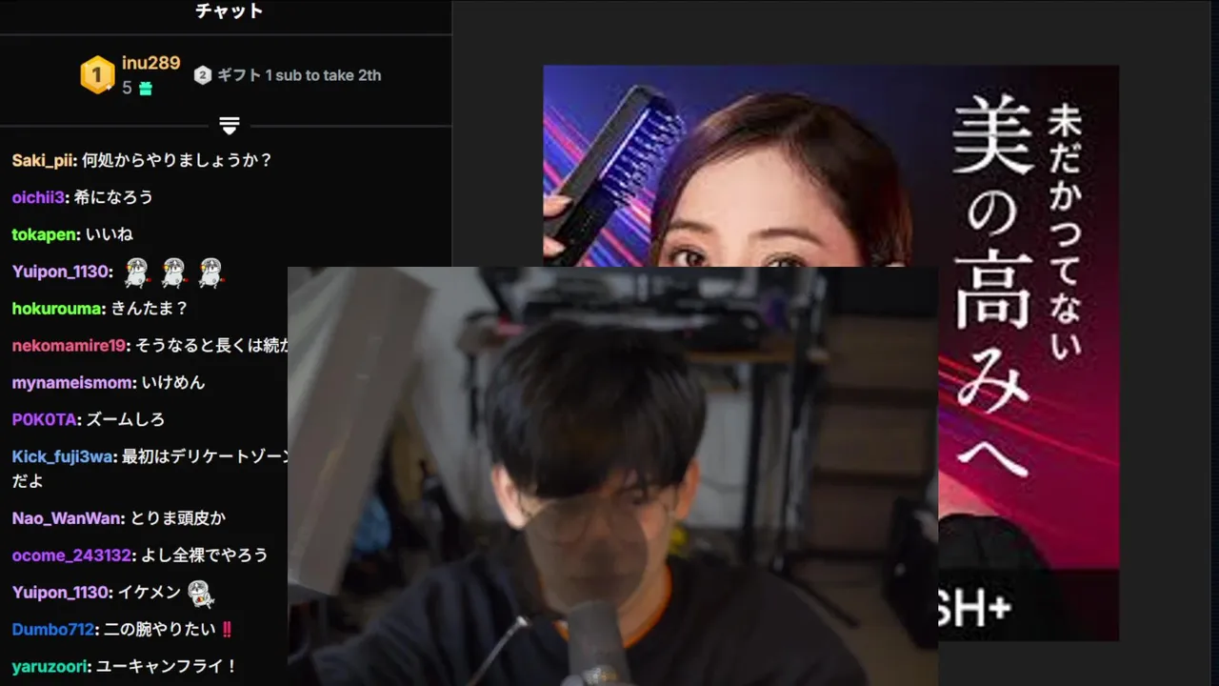Click message text よし全裸でやろう

point(205,555)
